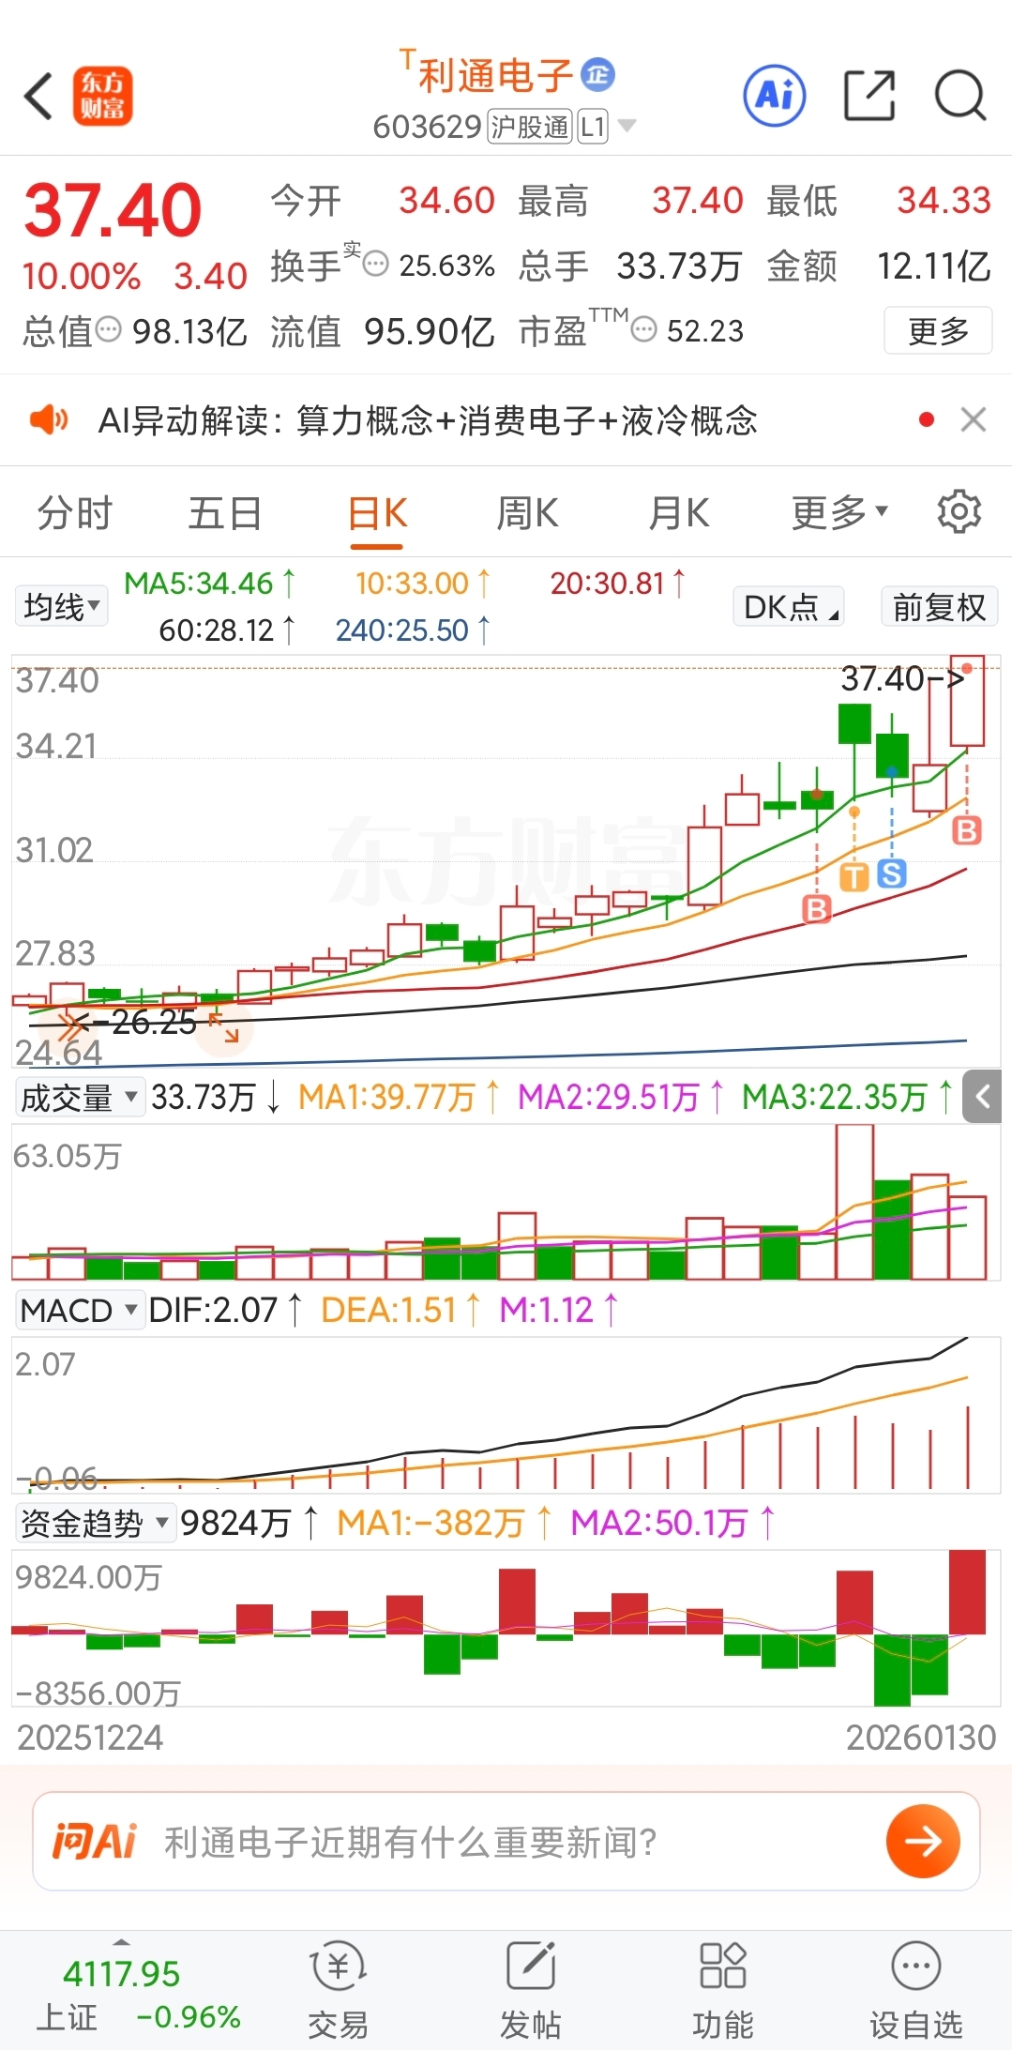Screen dimensions: 1012x2050
Task: Tap the latest red candlestick at 37.40
Action: pyautogui.click(x=967, y=700)
